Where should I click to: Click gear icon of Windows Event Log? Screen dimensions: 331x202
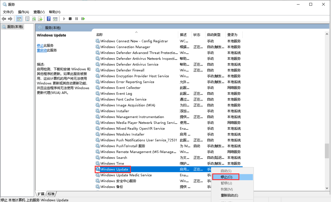[97, 93]
